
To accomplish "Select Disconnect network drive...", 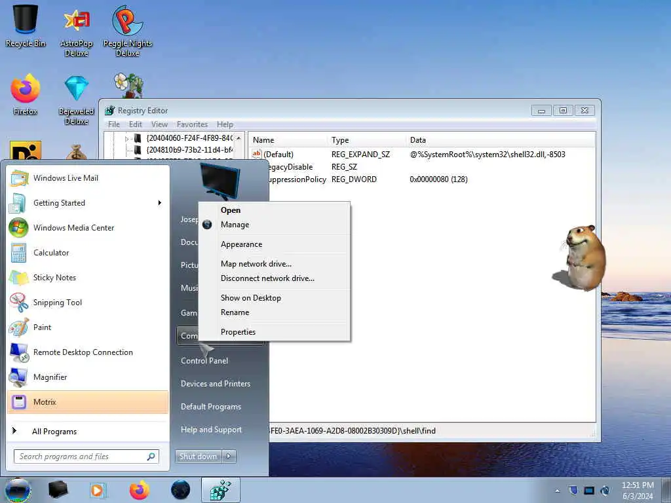I will pos(267,278).
